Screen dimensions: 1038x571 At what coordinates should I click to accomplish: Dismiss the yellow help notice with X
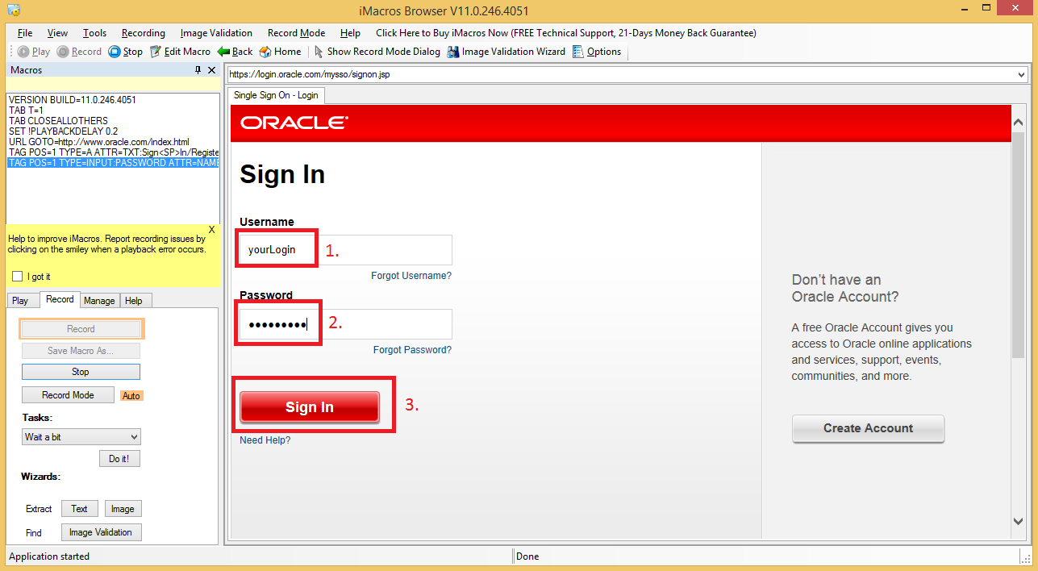click(212, 229)
